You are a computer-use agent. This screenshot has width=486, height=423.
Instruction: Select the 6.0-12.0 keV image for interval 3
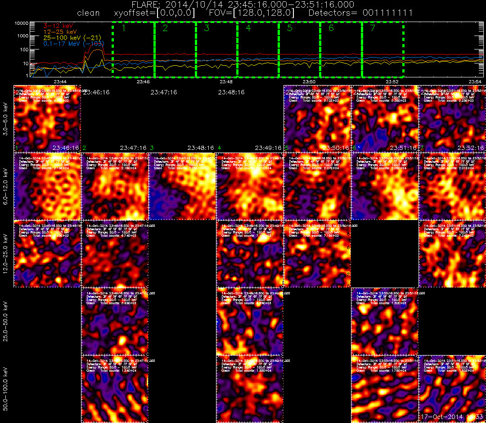[x=182, y=186]
